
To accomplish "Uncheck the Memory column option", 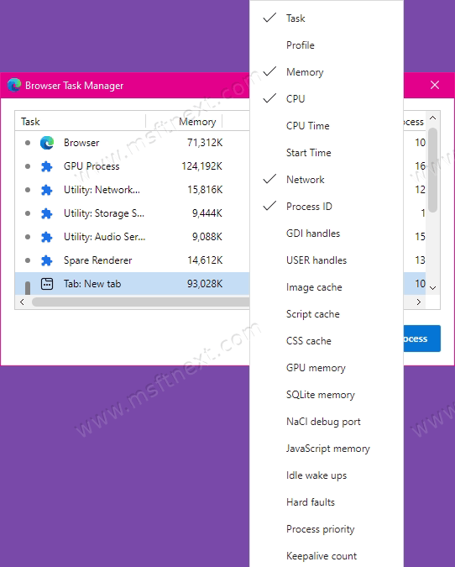I will click(327, 72).
